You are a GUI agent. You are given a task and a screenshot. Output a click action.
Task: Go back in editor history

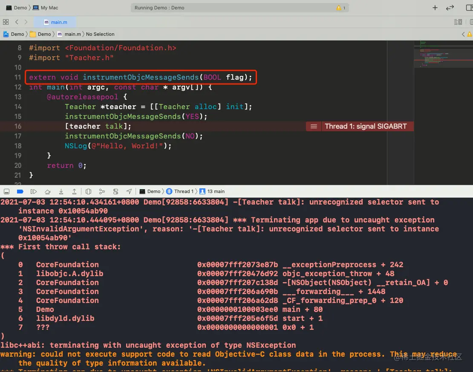pos(17,22)
